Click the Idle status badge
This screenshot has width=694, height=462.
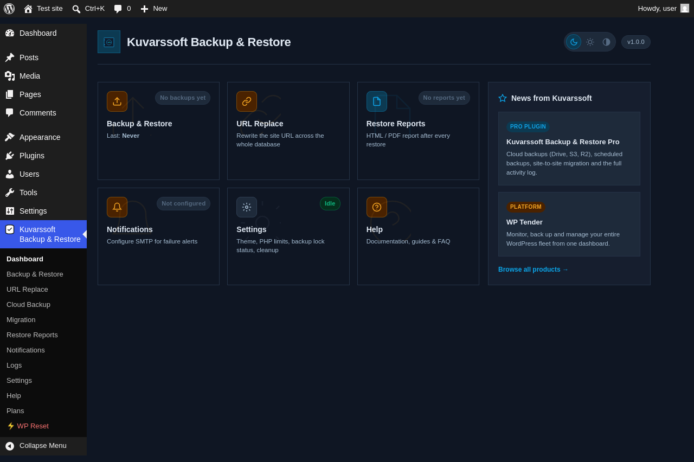click(x=330, y=203)
